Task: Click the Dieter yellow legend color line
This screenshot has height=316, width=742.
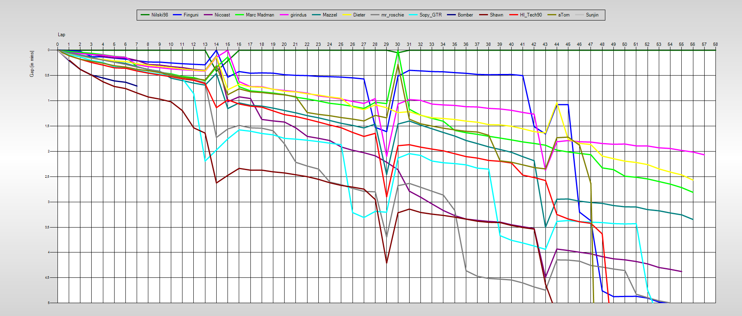Action: click(347, 15)
